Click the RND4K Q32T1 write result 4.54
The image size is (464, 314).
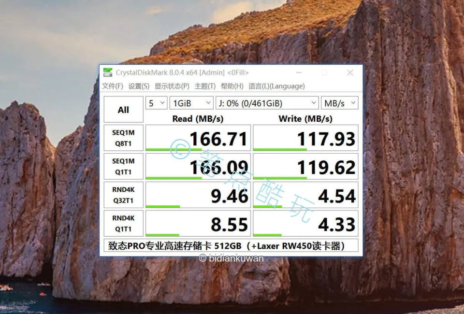(305, 195)
